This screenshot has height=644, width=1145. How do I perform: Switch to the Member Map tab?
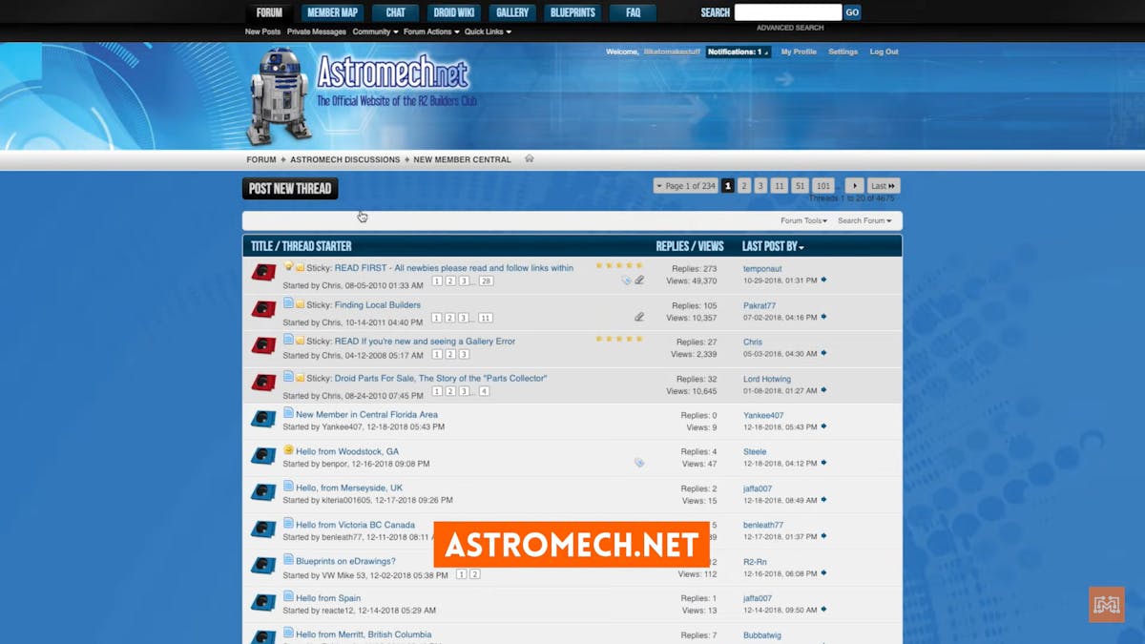332,12
